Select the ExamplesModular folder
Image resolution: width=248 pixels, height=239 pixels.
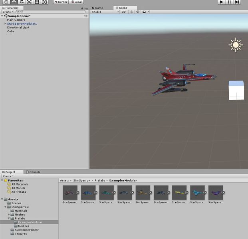click(x=29, y=222)
